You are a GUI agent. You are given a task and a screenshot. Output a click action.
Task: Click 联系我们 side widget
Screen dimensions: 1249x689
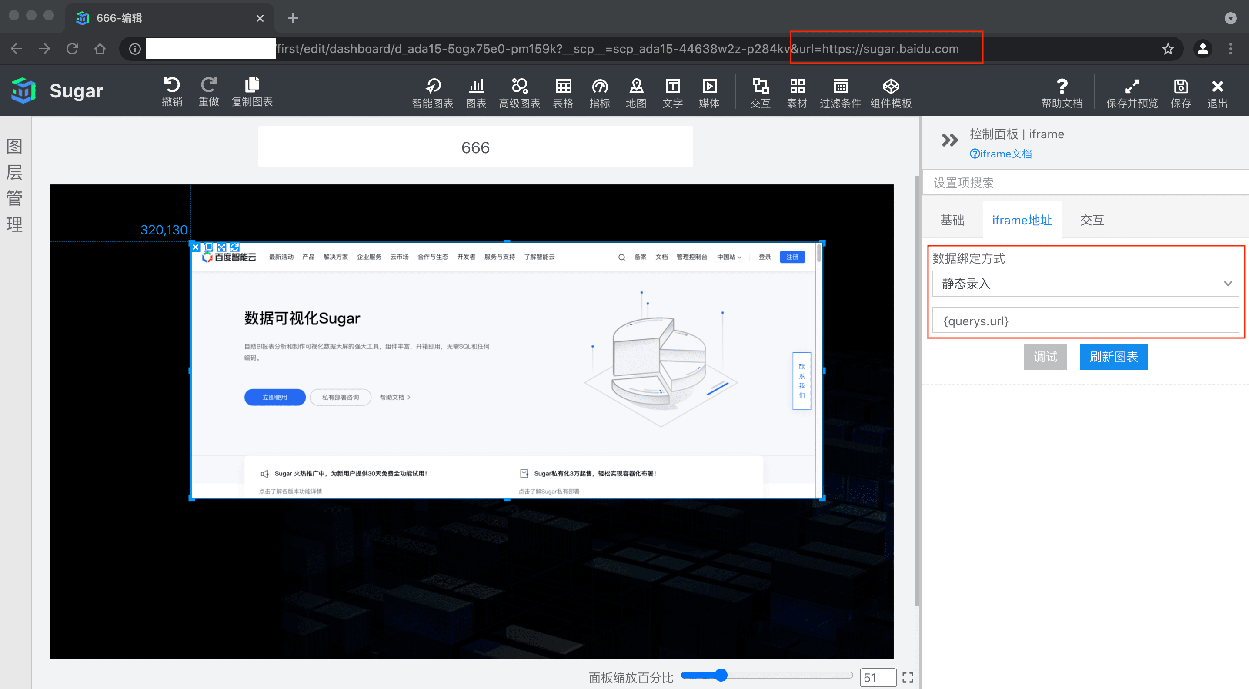click(802, 381)
